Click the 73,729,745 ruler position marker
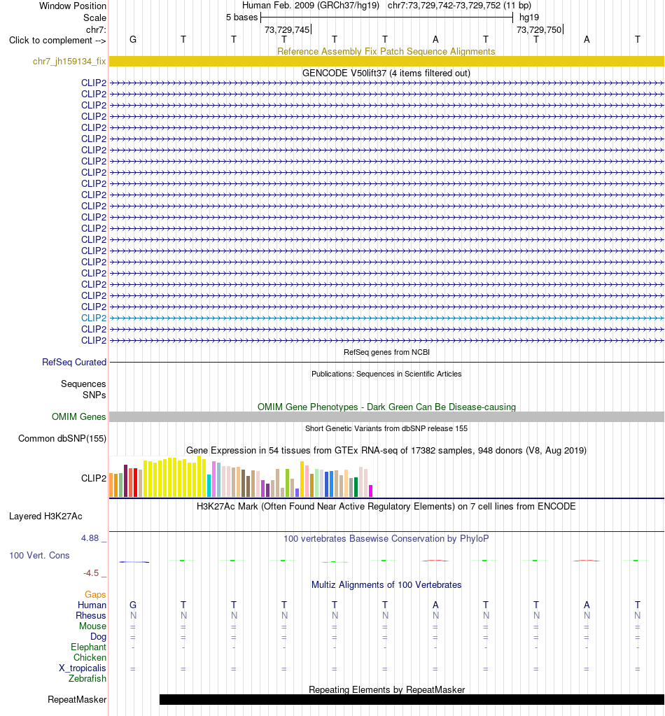 (x=287, y=29)
